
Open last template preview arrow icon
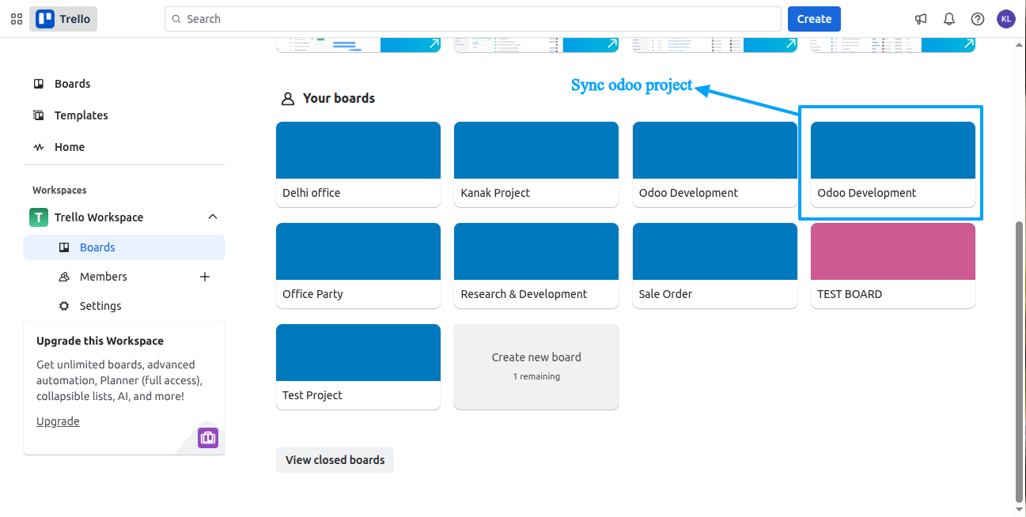(967, 44)
